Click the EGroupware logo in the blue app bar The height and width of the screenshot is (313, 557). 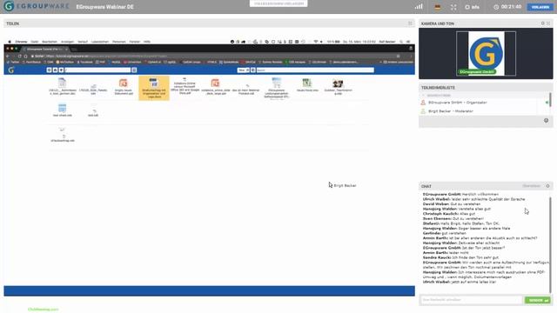(11, 70)
